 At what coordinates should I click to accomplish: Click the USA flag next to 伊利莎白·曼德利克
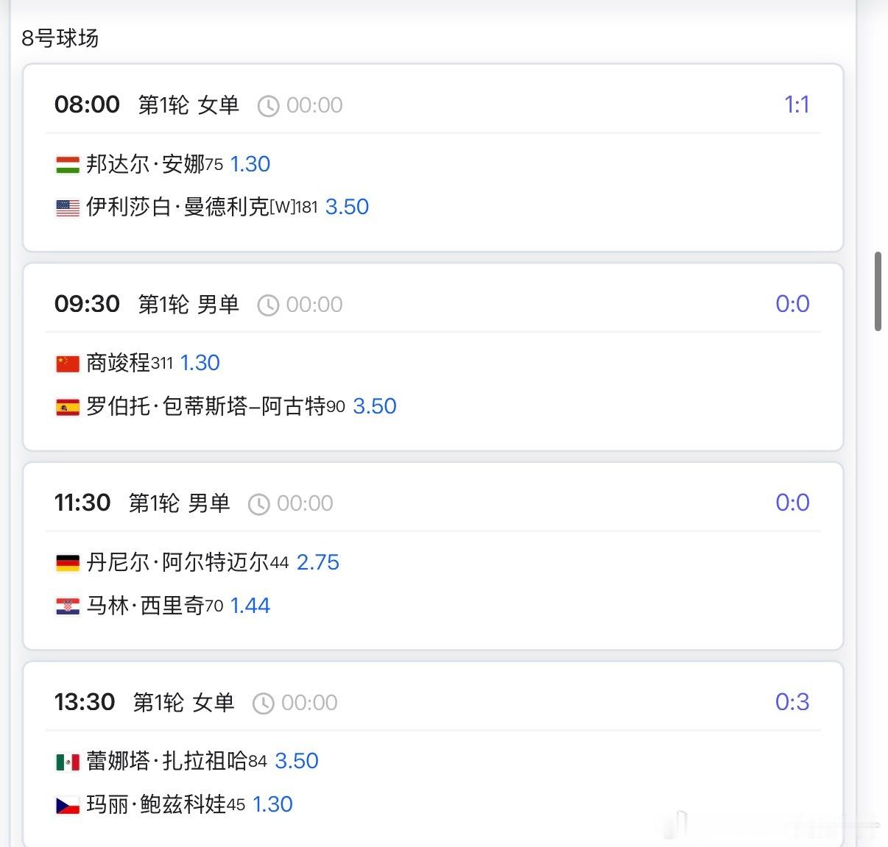point(68,207)
